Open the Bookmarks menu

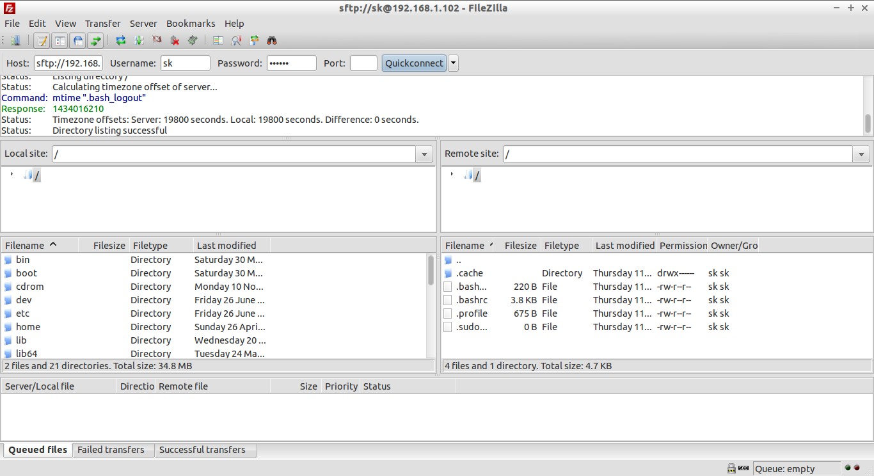(x=191, y=23)
